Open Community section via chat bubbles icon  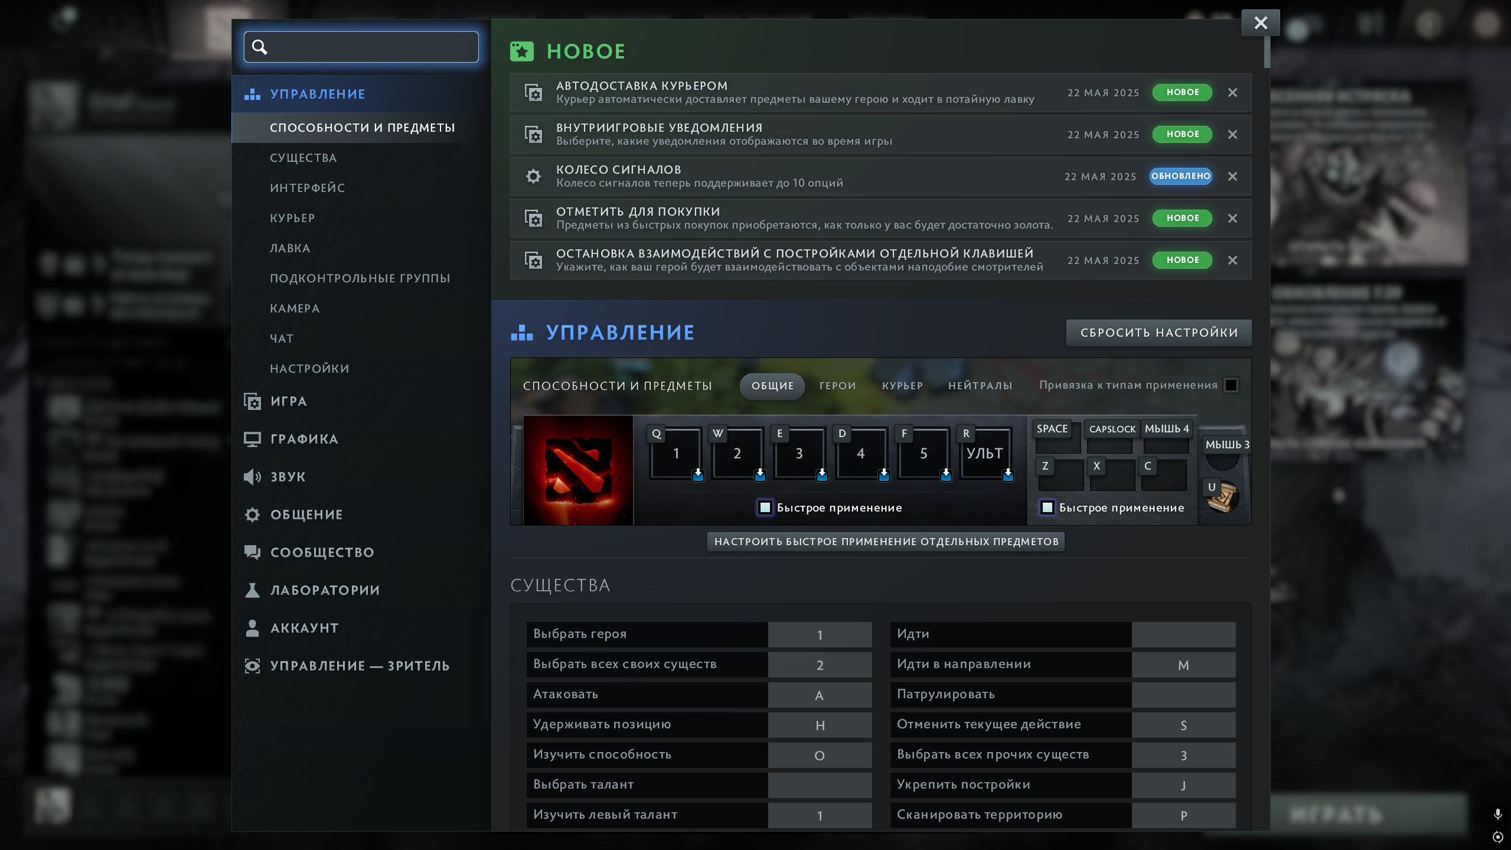[252, 552]
